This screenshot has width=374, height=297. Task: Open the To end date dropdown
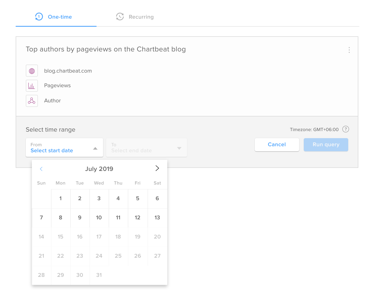(147, 147)
